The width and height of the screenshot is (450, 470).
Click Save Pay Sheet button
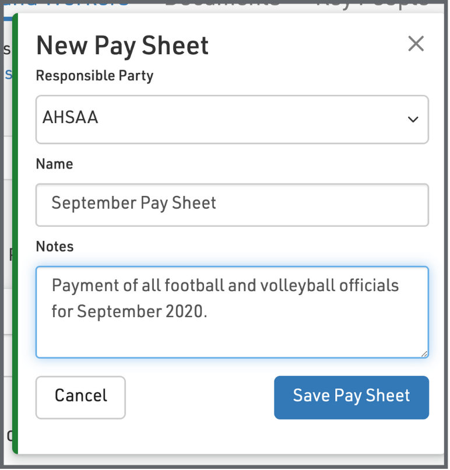(351, 397)
